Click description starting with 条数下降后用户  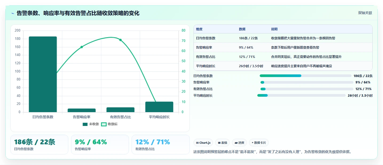(295, 48)
